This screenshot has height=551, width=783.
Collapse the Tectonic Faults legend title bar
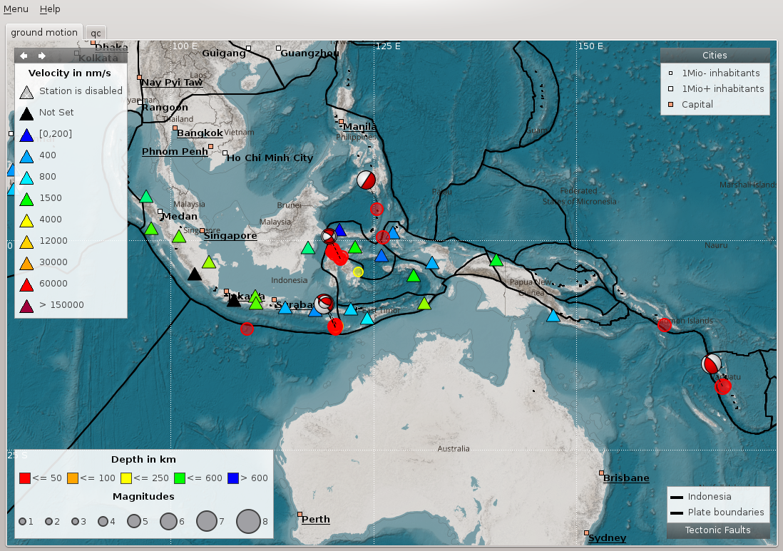[x=717, y=530]
